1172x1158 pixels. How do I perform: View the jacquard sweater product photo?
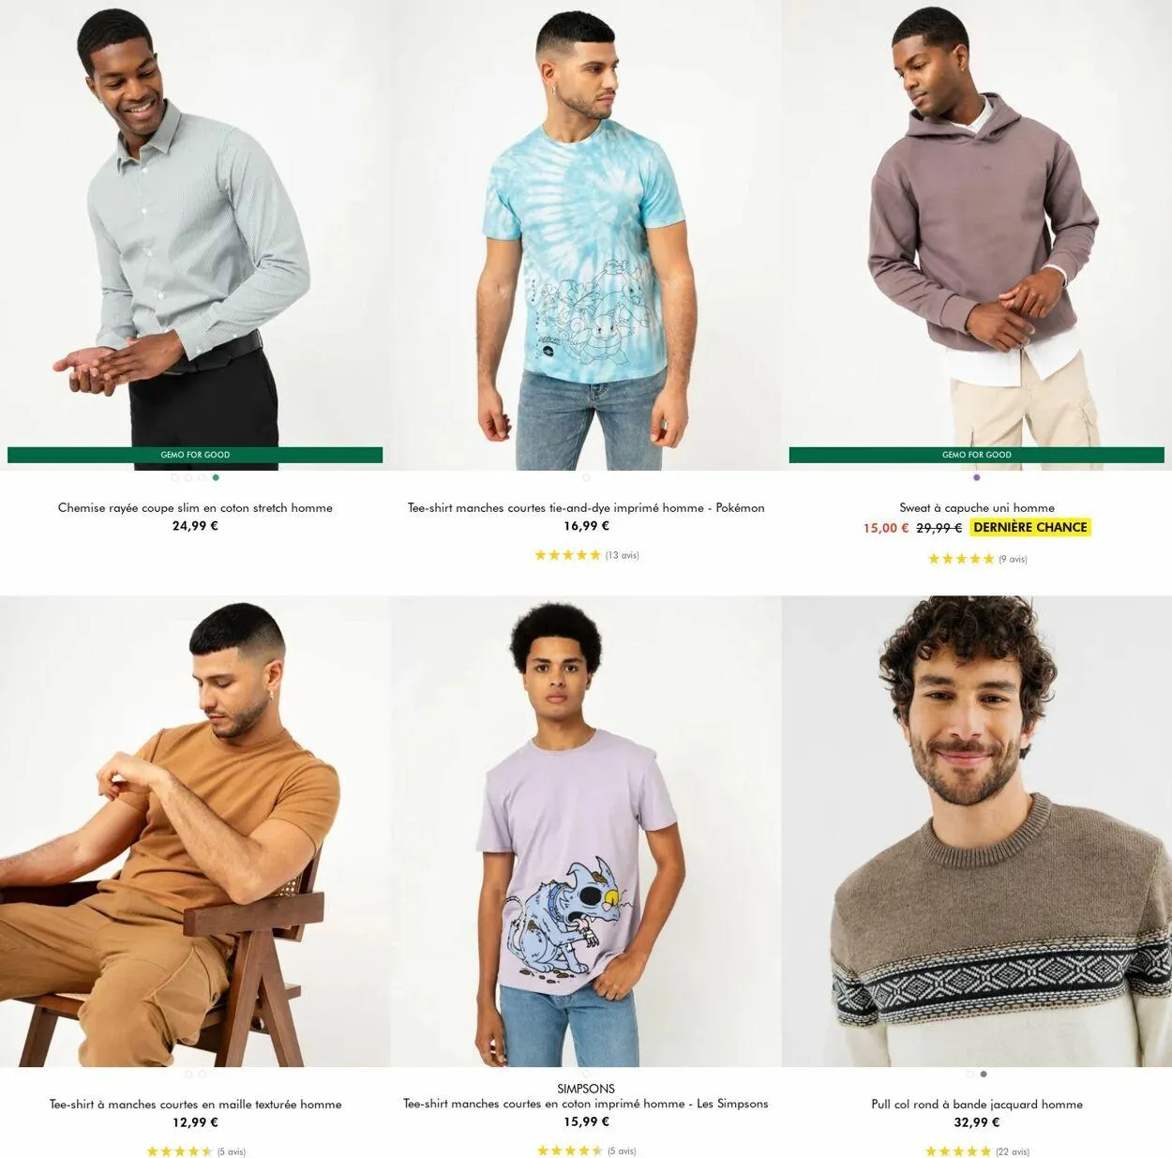click(x=977, y=832)
